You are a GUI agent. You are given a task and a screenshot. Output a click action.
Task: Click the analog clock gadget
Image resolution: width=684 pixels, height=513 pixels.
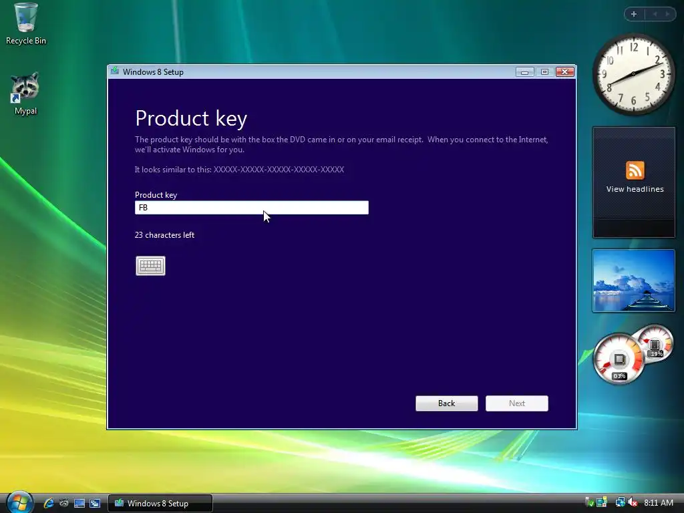(633, 74)
